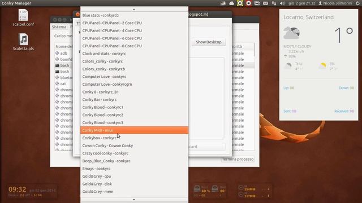This screenshot has height=203, width=362.
Task: Choose CPUPanel - 2 Core CPU entry
Action: (134, 23)
